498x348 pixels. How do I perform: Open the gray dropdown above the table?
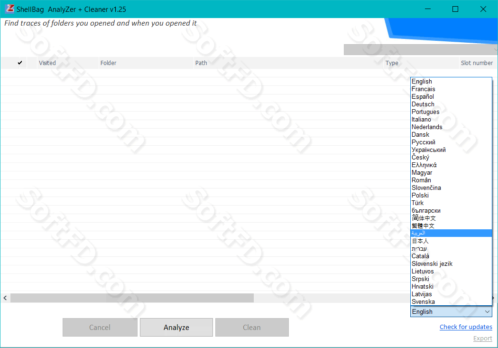421,49
